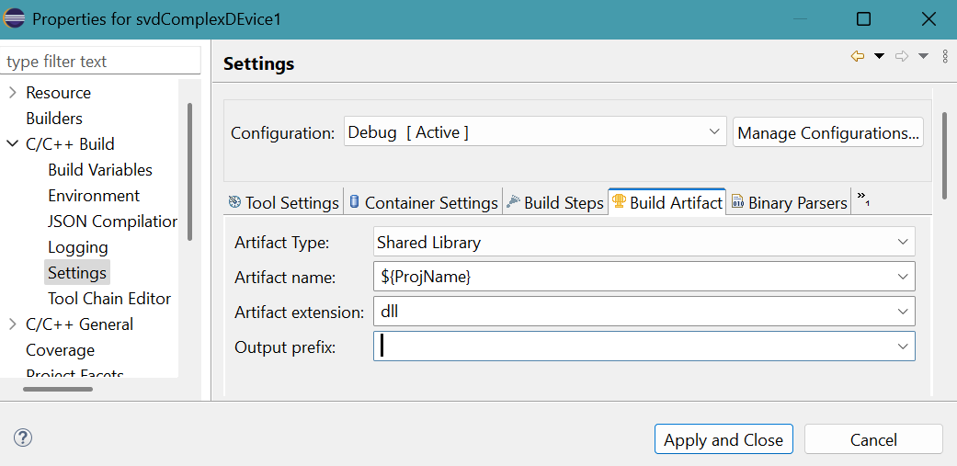The height and width of the screenshot is (466, 957).
Task: Open the Artifact Type dropdown
Action: point(902,243)
